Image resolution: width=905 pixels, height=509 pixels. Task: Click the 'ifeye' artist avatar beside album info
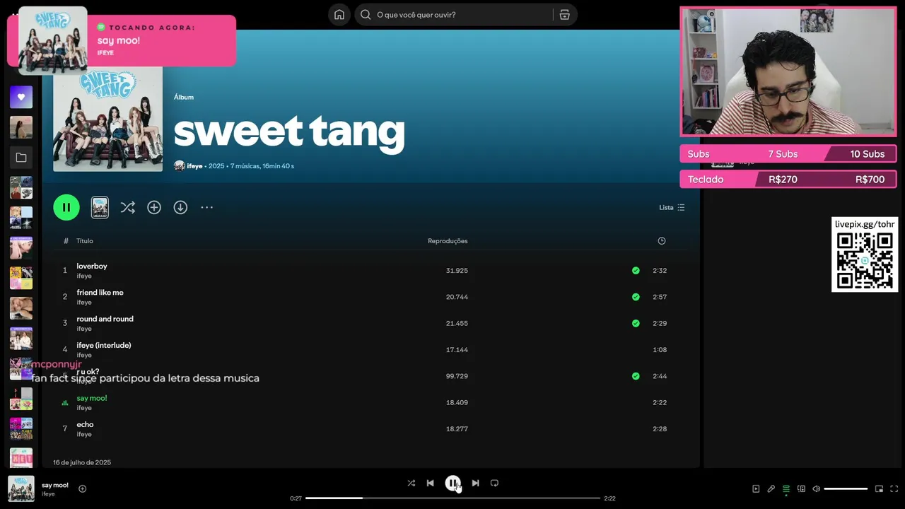180,166
